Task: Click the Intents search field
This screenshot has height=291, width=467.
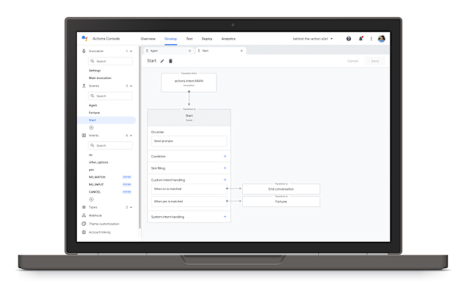Action: click(x=111, y=145)
